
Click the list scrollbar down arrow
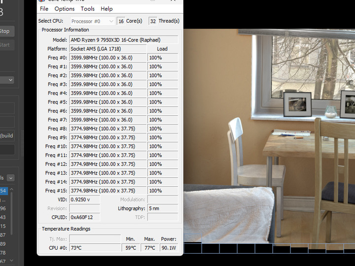[x=11, y=261]
